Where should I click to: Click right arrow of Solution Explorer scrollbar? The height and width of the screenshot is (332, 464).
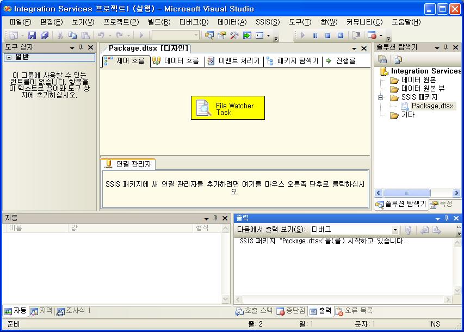pyautogui.click(x=456, y=193)
